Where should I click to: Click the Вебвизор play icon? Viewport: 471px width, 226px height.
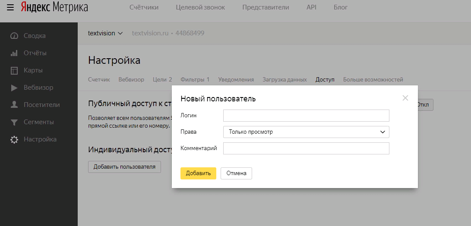point(14,88)
